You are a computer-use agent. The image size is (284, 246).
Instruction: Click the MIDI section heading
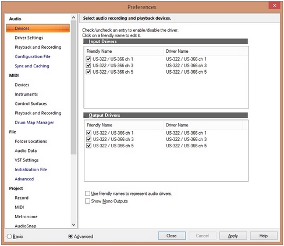14,75
